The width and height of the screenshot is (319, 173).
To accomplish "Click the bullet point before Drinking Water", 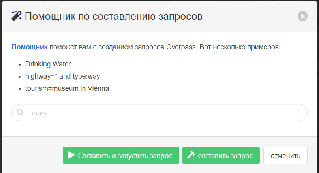I will point(20,64).
